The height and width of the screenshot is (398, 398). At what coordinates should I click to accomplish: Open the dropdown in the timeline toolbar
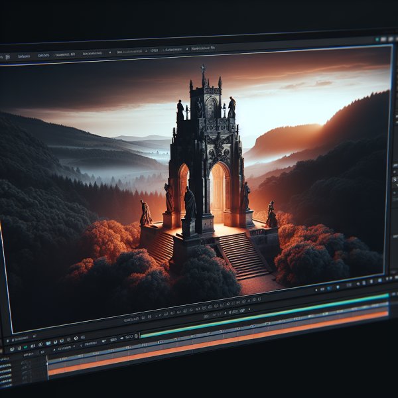click(x=66, y=348)
